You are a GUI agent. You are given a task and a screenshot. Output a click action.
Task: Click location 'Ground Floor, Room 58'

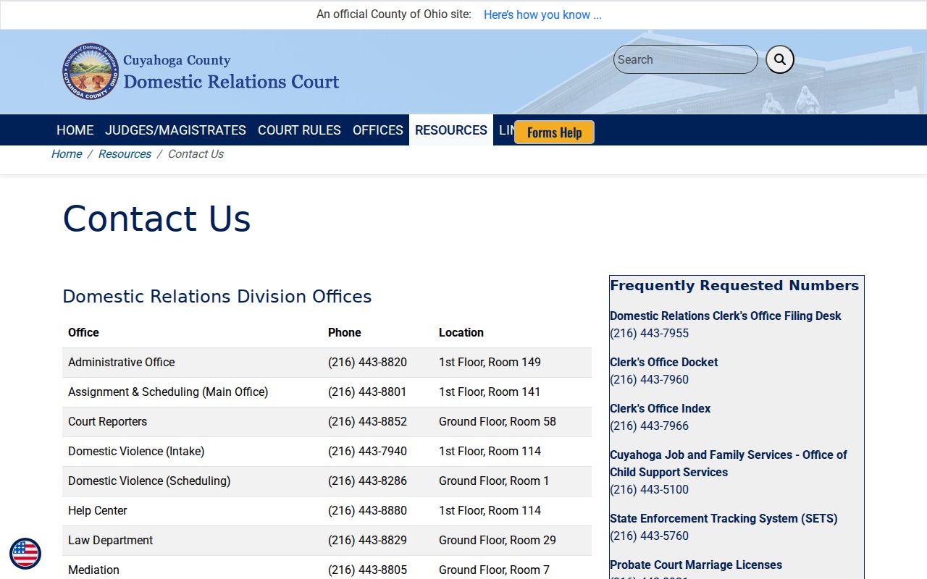pos(498,421)
